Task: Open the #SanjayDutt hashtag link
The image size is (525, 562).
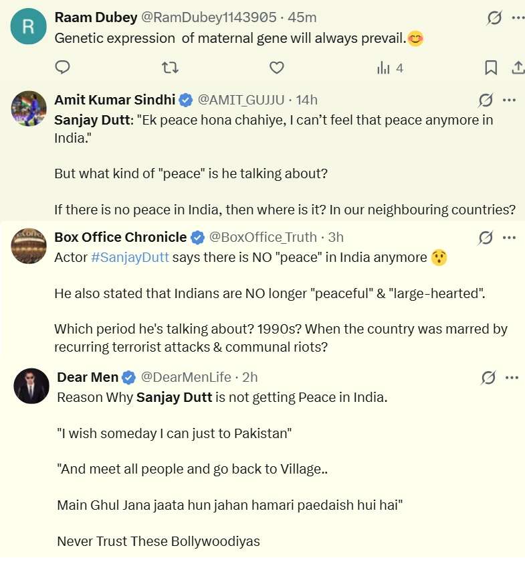Action: point(130,257)
